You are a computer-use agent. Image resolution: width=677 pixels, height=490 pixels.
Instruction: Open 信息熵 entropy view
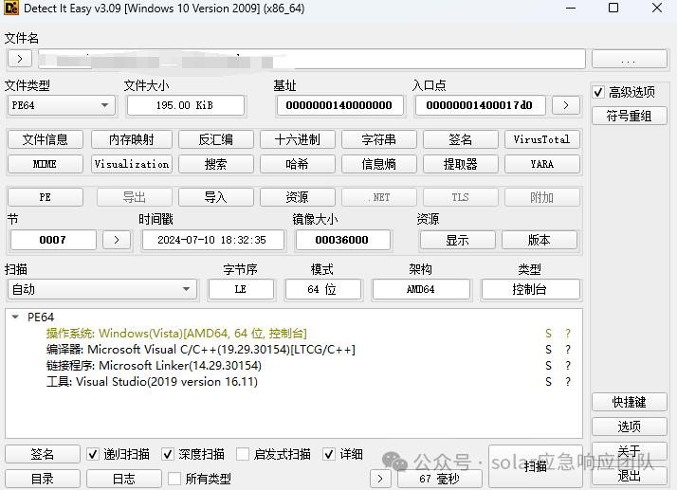tap(379, 164)
